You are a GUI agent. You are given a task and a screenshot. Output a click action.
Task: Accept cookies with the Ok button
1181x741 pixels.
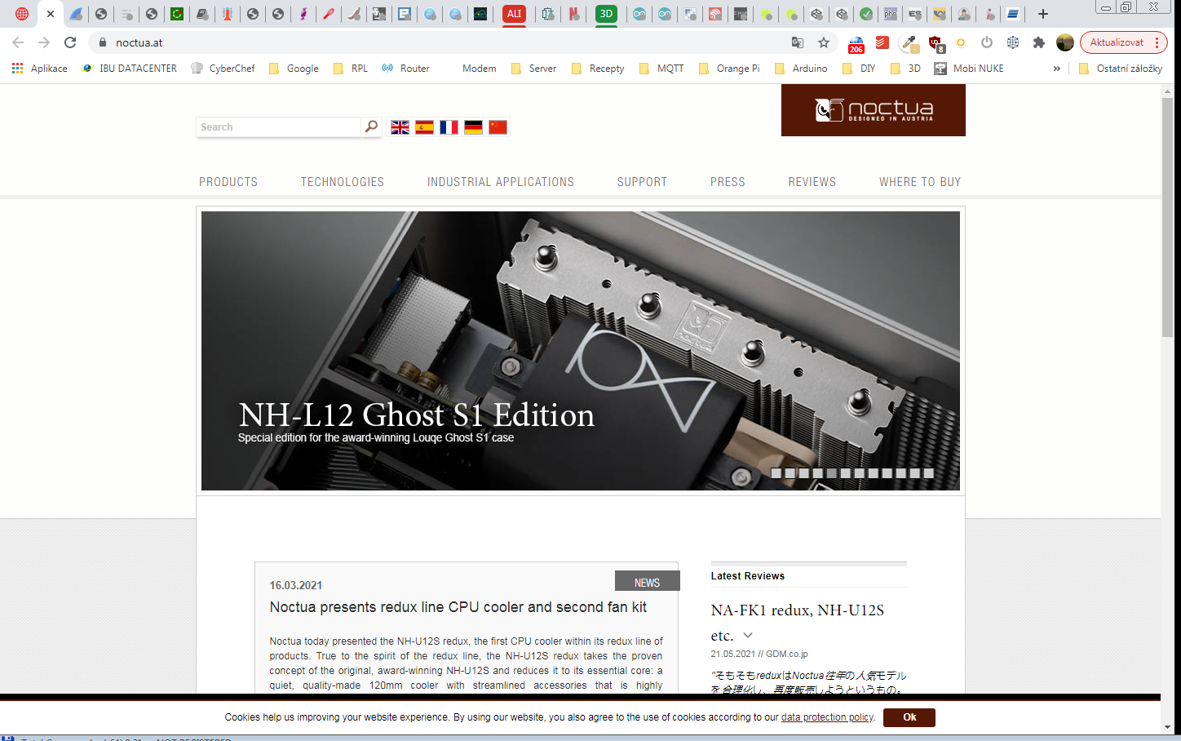tap(909, 717)
